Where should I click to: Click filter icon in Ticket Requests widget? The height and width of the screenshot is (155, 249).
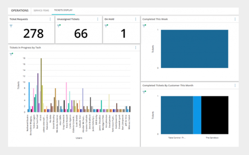11,26
